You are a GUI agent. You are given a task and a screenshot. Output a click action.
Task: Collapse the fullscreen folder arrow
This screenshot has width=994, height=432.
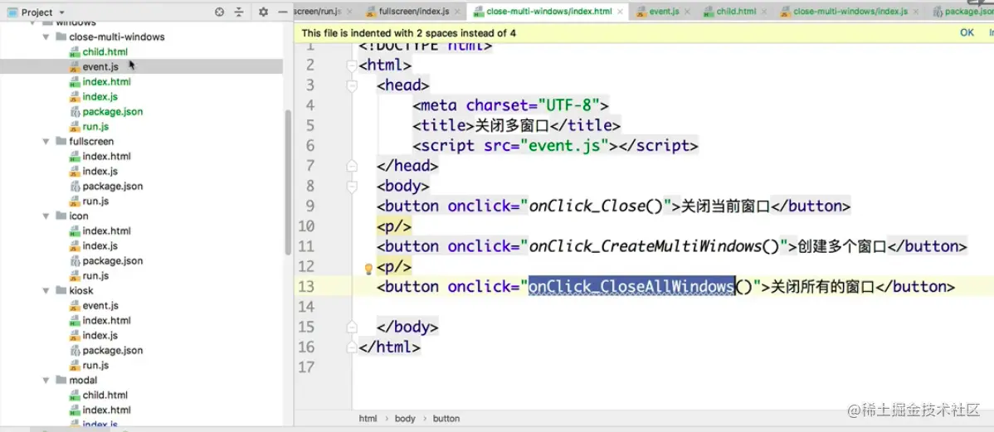tap(46, 141)
